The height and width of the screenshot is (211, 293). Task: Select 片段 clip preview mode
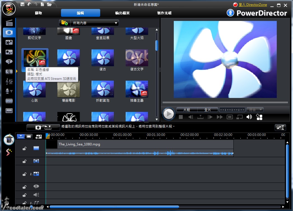point(187,110)
